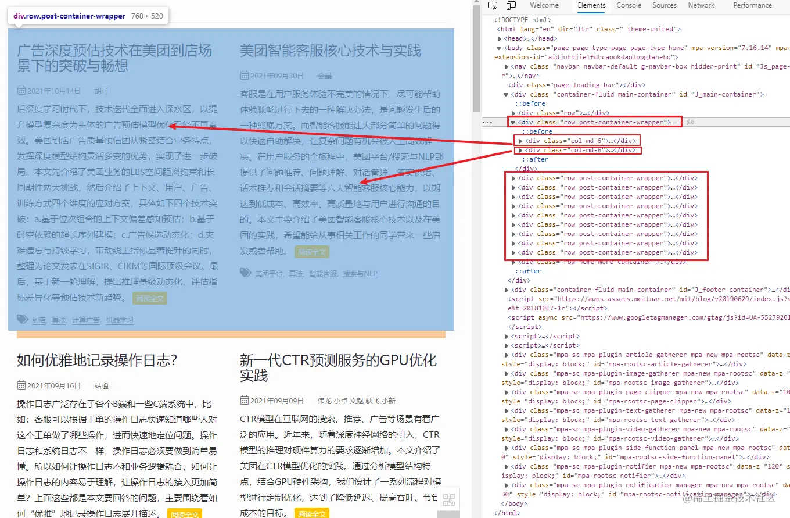Screen dimensions: 790x518
Task: Click 阅读全文 for the 操作日志 article
Action: point(185,513)
